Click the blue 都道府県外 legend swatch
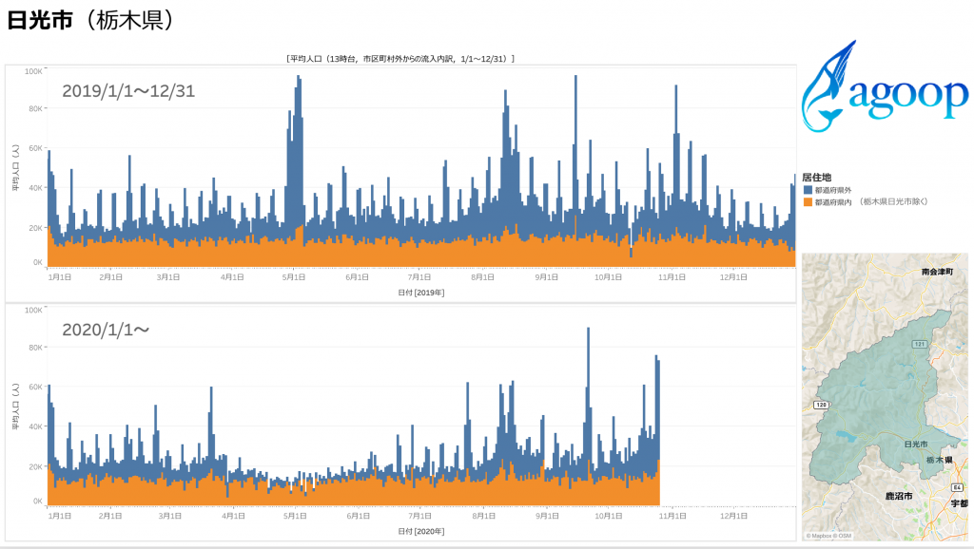This screenshot has height=549, width=974. click(x=808, y=190)
